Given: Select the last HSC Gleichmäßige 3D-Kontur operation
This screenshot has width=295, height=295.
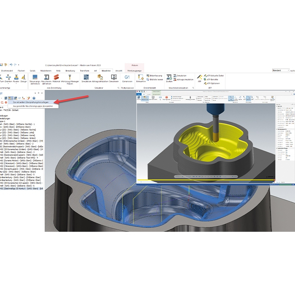Looking at the screenshot, I should [21, 188].
